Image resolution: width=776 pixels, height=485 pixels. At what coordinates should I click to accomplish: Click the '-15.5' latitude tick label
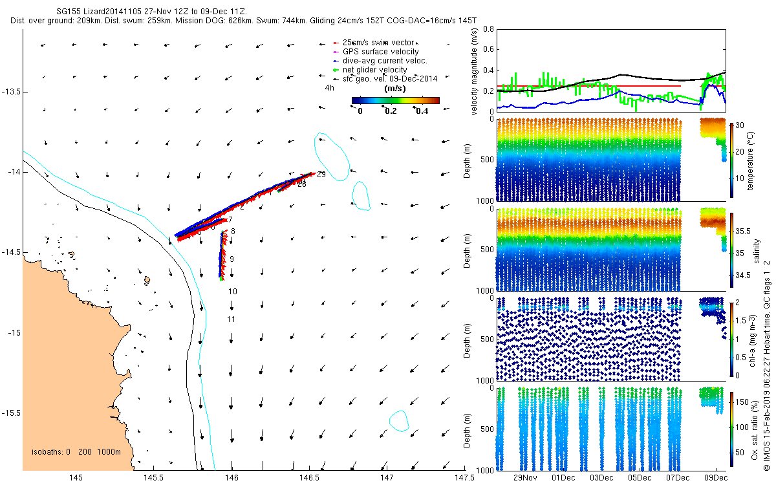pyautogui.click(x=11, y=413)
